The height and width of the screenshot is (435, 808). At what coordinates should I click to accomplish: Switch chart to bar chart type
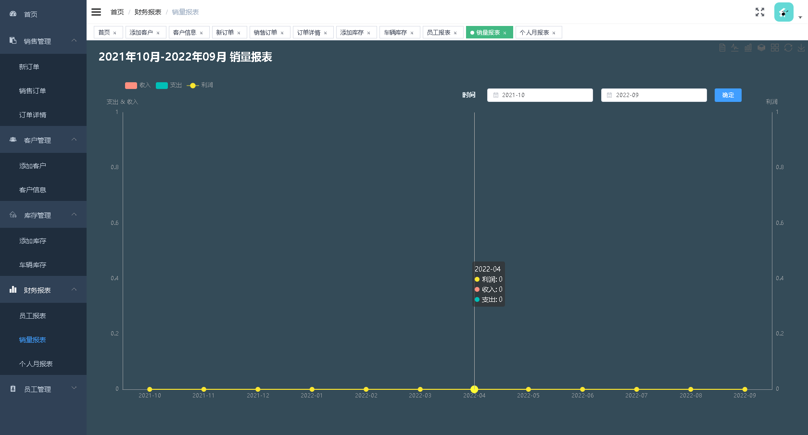(748, 48)
